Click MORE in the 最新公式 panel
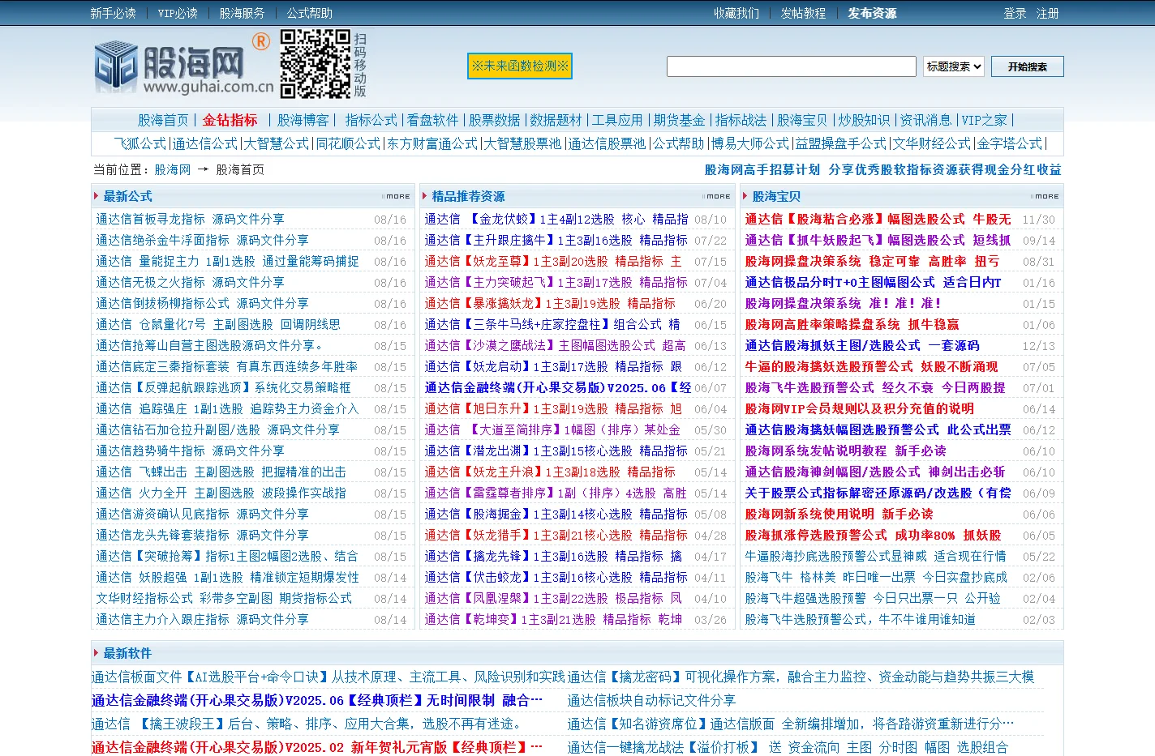This screenshot has width=1155, height=756. [397, 196]
